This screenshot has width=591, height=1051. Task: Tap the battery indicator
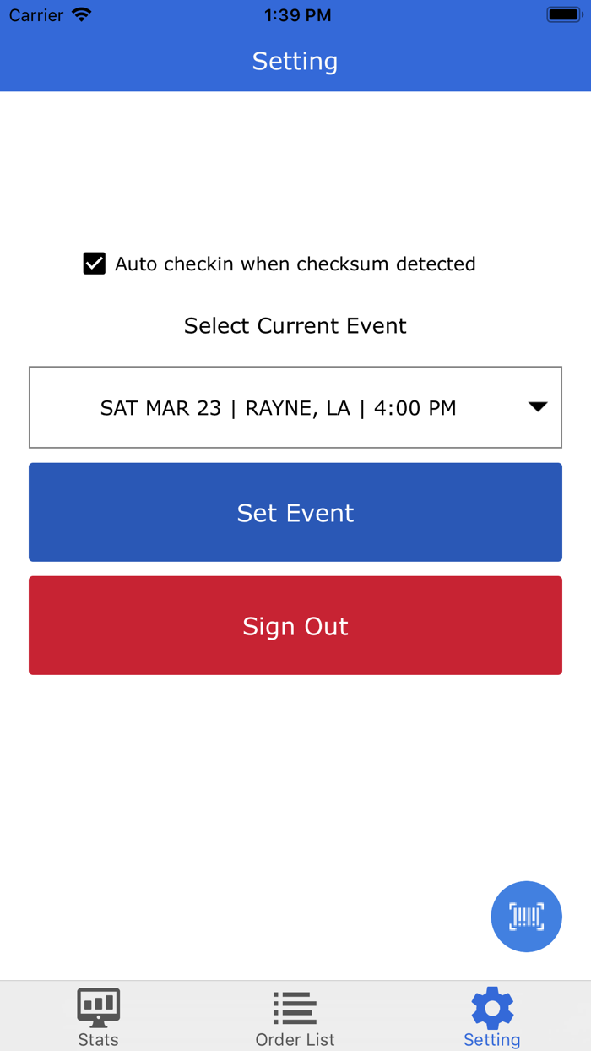pyautogui.click(x=561, y=14)
